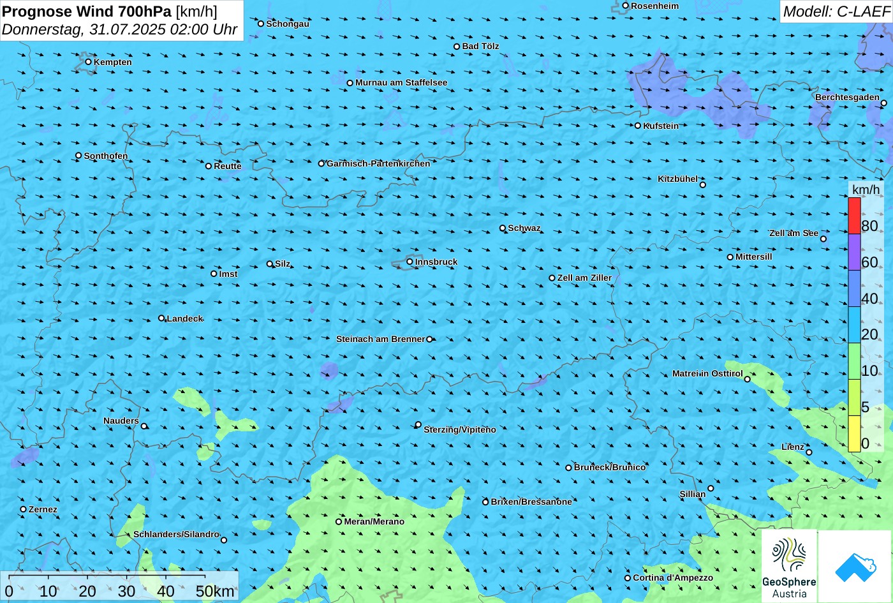Click the Nauders marker dot

tap(144, 426)
